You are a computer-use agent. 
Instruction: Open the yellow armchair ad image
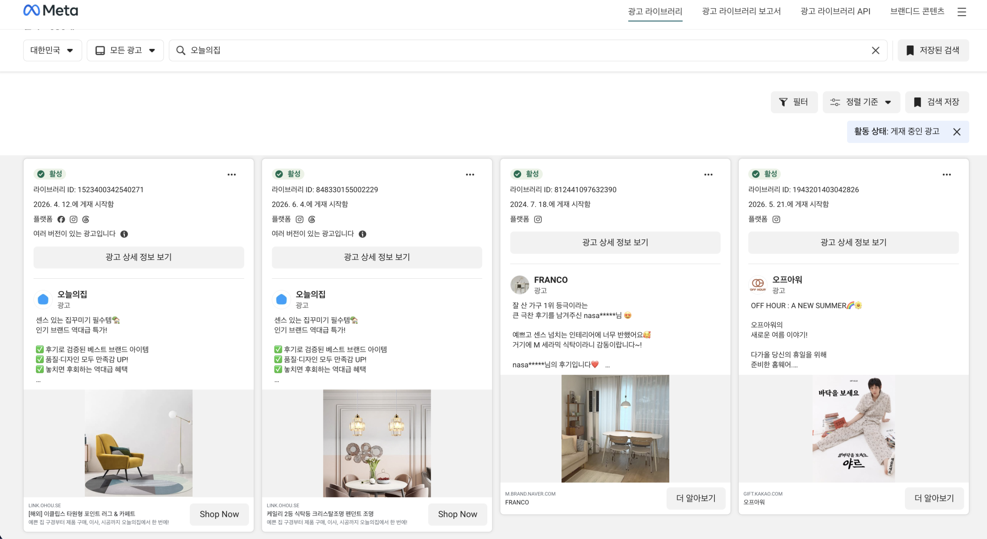point(139,443)
